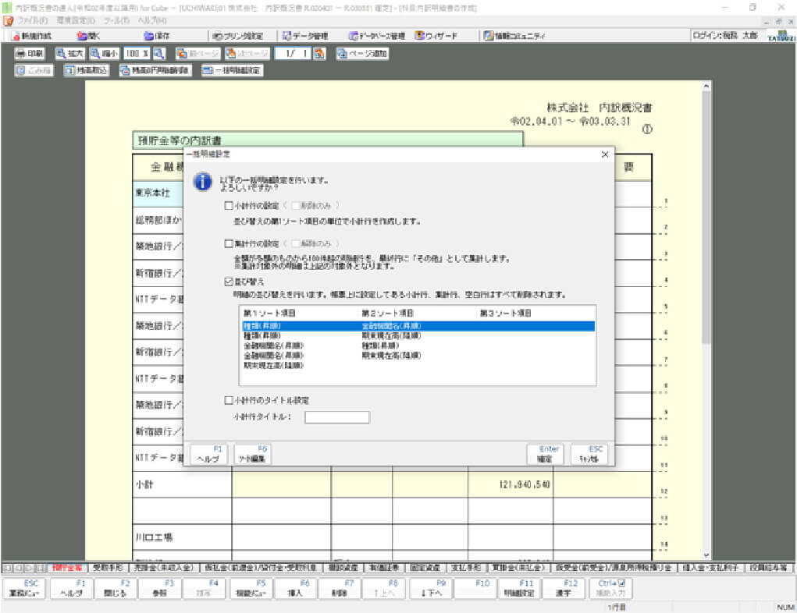Viewport: 797px width, 613px height.
Task: Open データベース管理 from the toolbar
Action: tap(377, 36)
